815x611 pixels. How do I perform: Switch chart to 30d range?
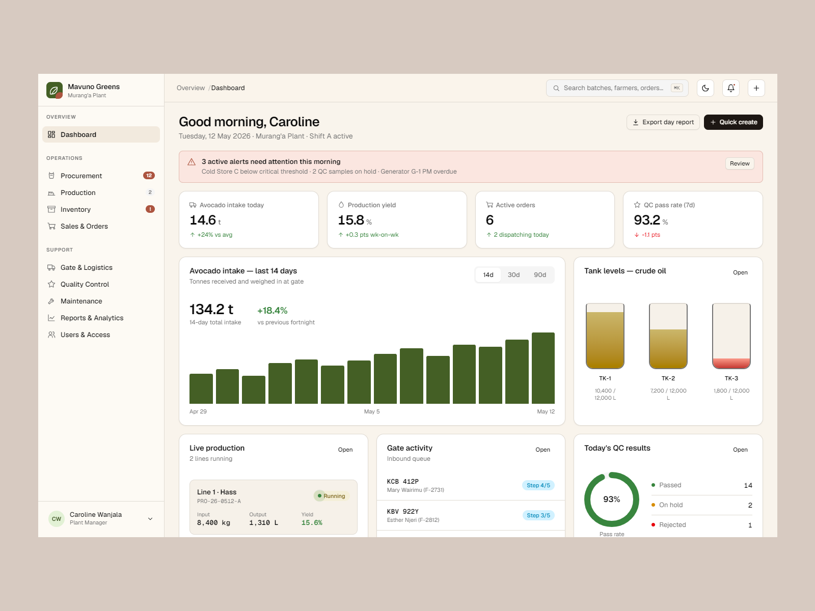click(x=513, y=275)
